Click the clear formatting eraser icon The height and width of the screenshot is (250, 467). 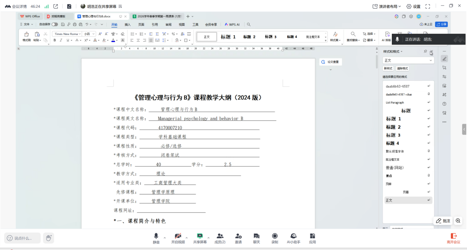[x=123, y=34]
